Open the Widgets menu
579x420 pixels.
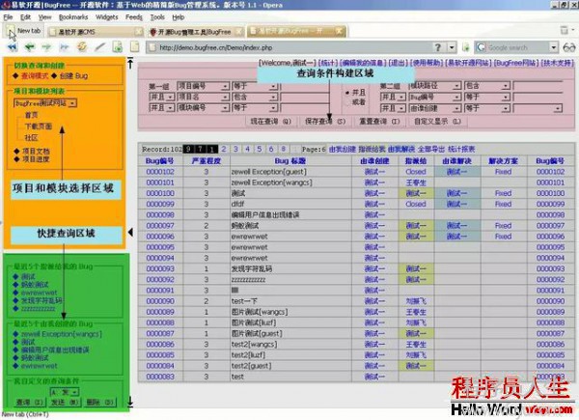coord(107,17)
